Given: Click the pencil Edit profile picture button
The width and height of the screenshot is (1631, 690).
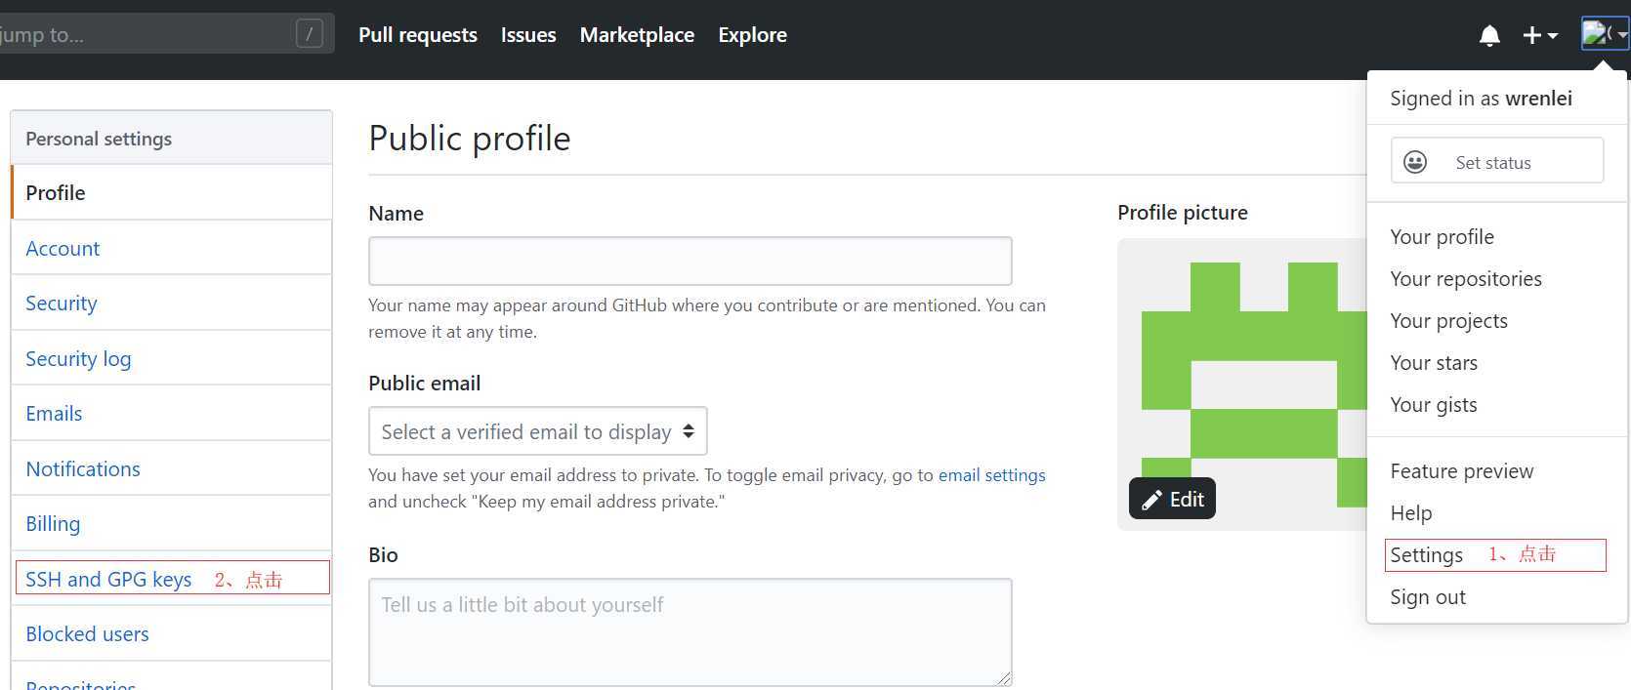Looking at the screenshot, I should tap(1172, 499).
